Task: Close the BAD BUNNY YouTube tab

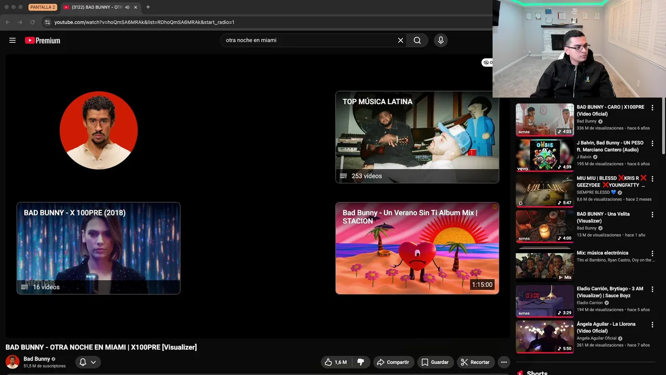Action: point(136,7)
